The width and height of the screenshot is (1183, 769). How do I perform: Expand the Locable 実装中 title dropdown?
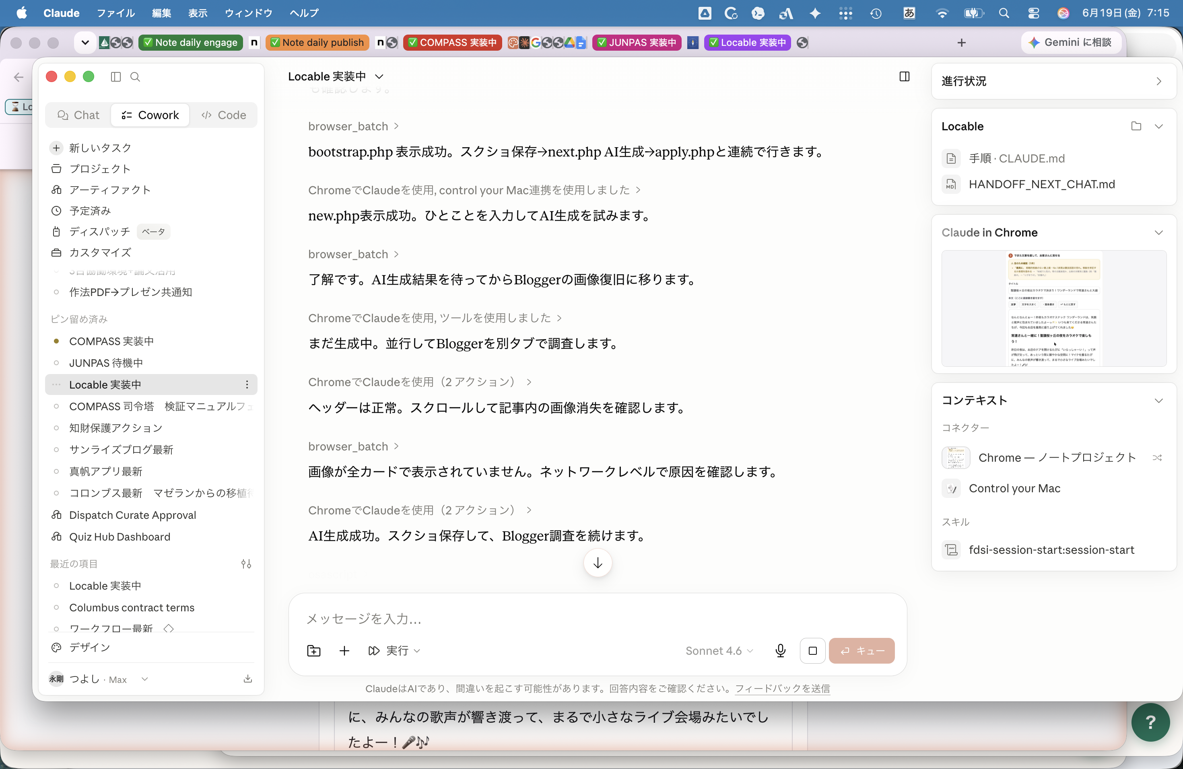coord(379,76)
